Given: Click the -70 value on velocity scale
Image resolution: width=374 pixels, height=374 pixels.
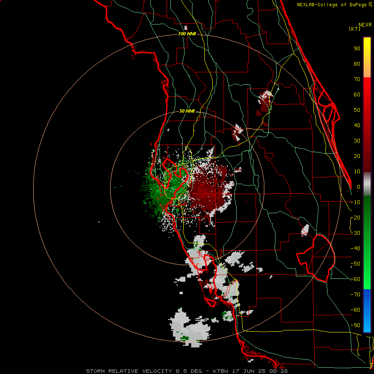Looking at the screenshot, I should click(x=355, y=295).
